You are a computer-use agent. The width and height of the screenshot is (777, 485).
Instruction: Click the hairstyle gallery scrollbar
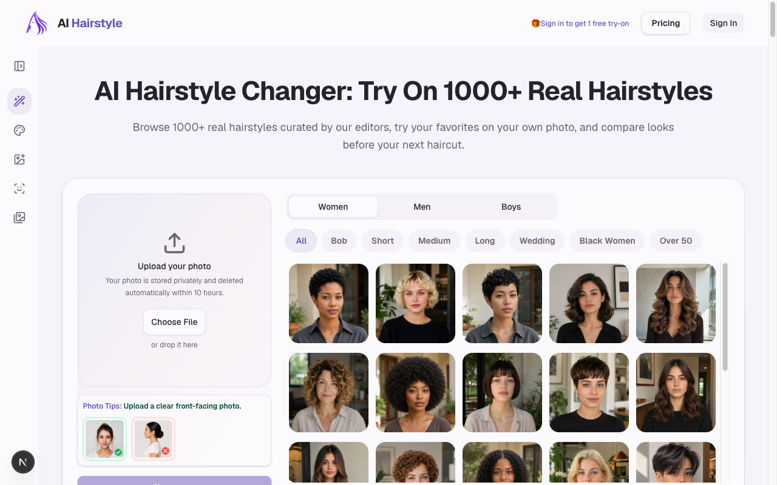point(725,316)
